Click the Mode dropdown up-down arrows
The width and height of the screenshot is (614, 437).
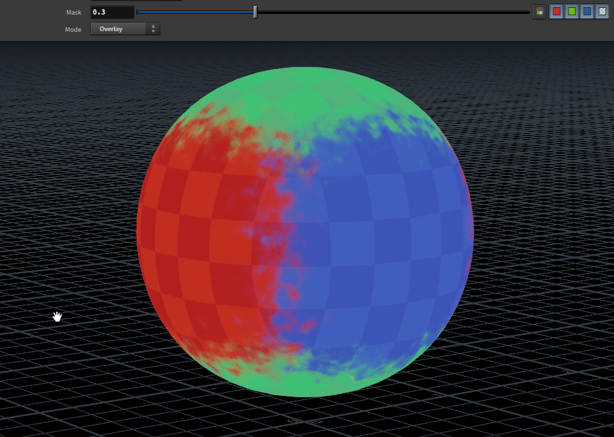coord(154,29)
